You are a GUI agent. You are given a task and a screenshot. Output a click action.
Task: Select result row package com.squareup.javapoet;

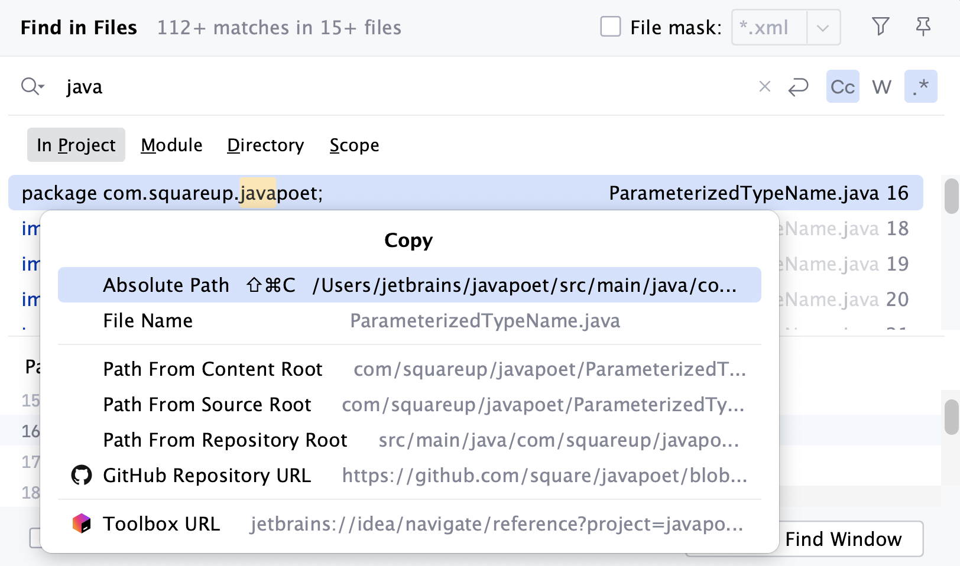point(465,193)
